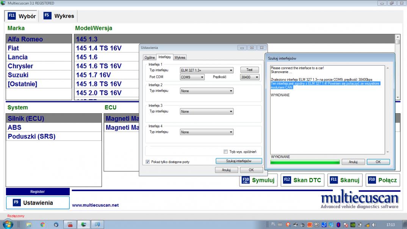Select Lancia in the Marka list

39,57
